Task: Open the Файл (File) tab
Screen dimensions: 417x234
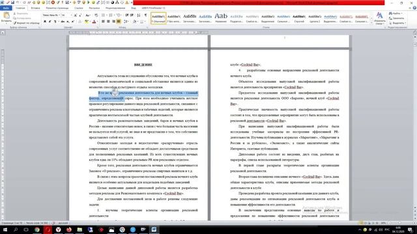Action: click(x=6, y=8)
